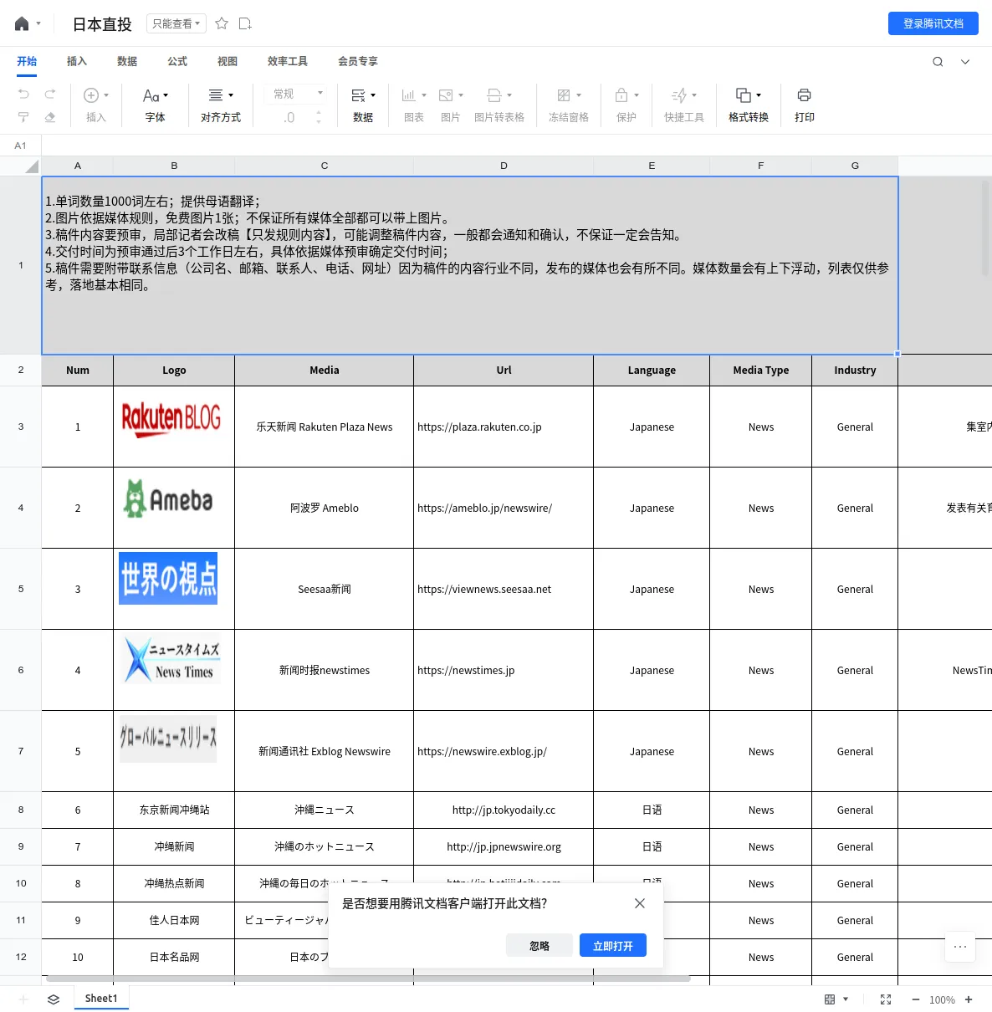Switch to the 会员专享 tab
Screen dimensions: 992x1012
click(x=358, y=61)
